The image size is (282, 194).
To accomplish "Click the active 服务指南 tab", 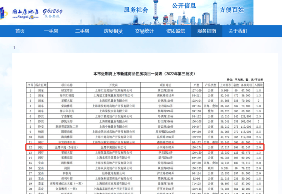I will 207,31.
